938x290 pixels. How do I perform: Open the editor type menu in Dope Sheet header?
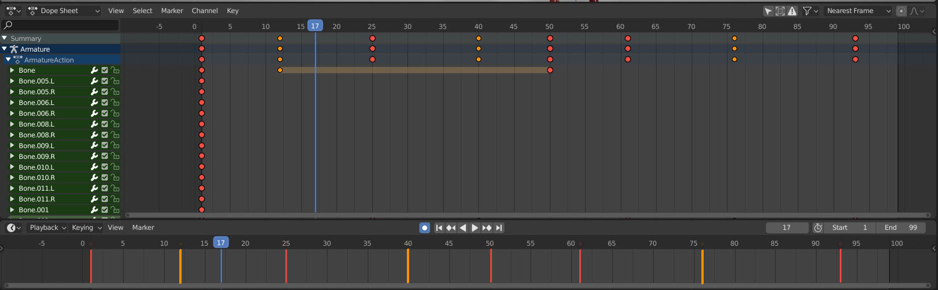tap(13, 11)
